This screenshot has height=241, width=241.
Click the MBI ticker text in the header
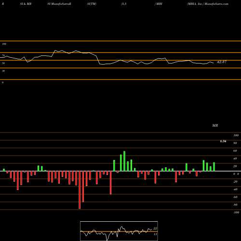[159, 4]
